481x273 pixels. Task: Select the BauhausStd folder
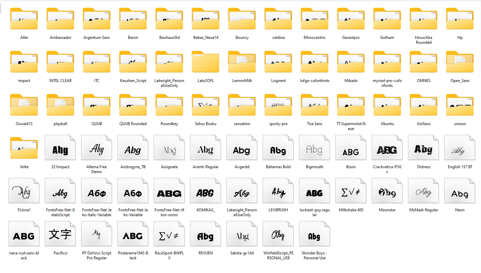169,19
